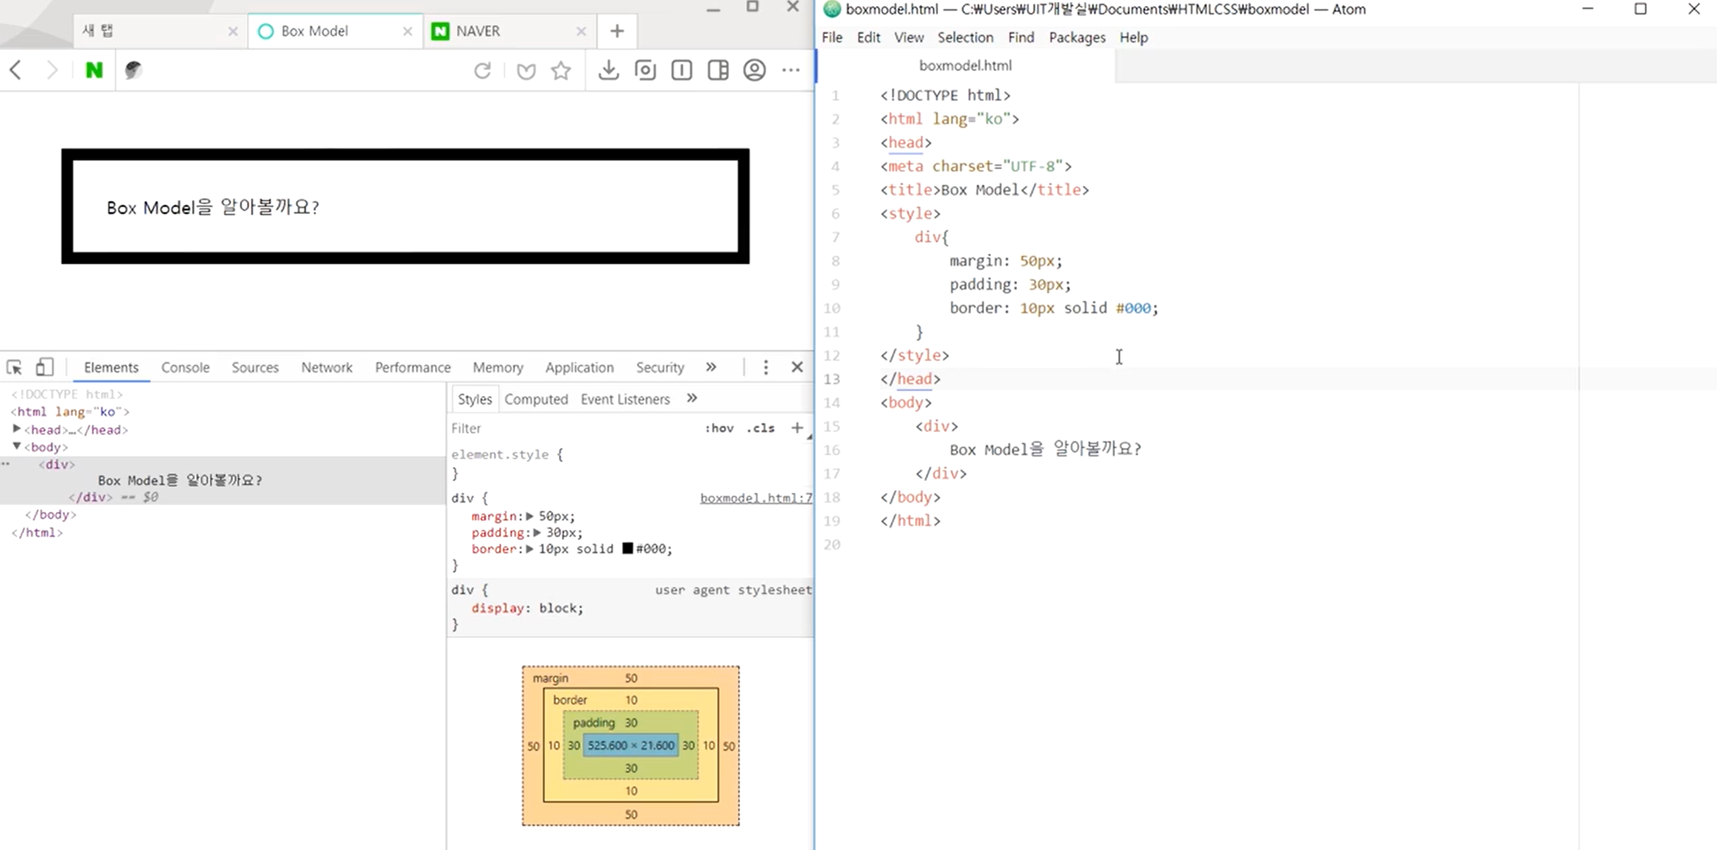Click the bookmark star icon
Viewport: 1717px width, 850px height.
(x=561, y=70)
